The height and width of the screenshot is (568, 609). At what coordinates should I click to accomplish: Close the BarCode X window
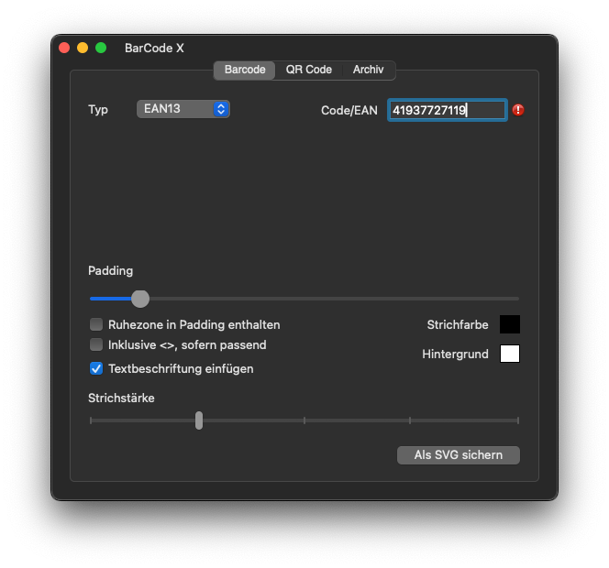(64, 48)
